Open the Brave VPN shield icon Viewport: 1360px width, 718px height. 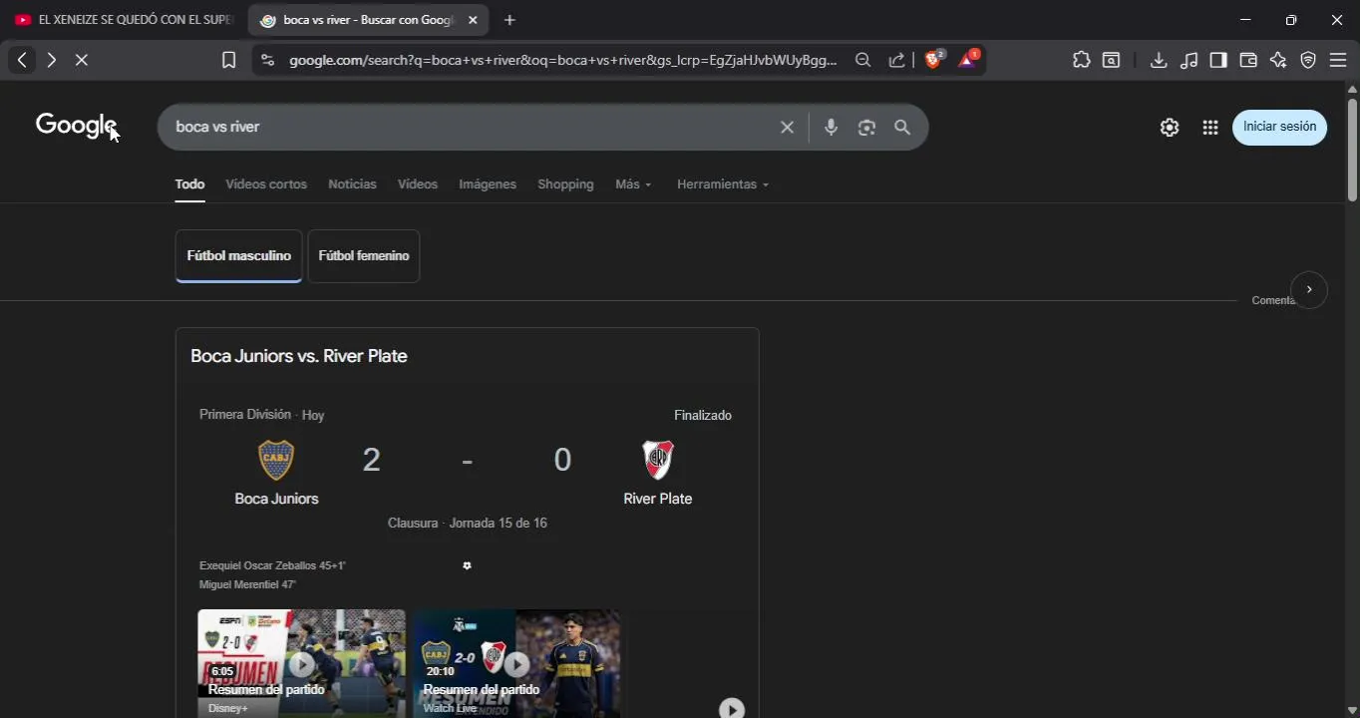(1308, 60)
